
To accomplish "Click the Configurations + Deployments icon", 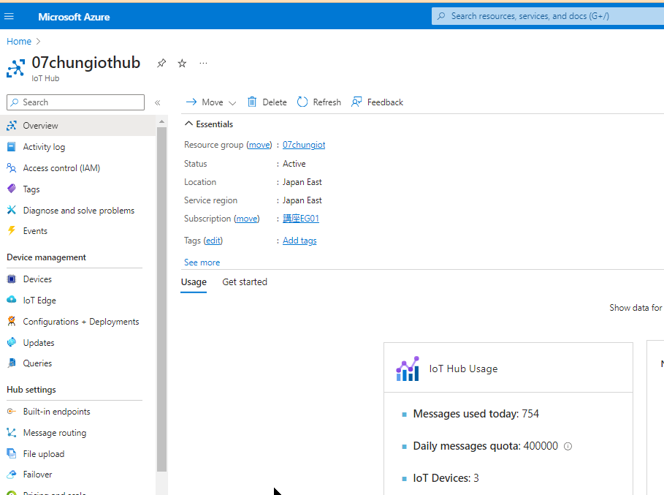I will pyautogui.click(x=12, y=321).
